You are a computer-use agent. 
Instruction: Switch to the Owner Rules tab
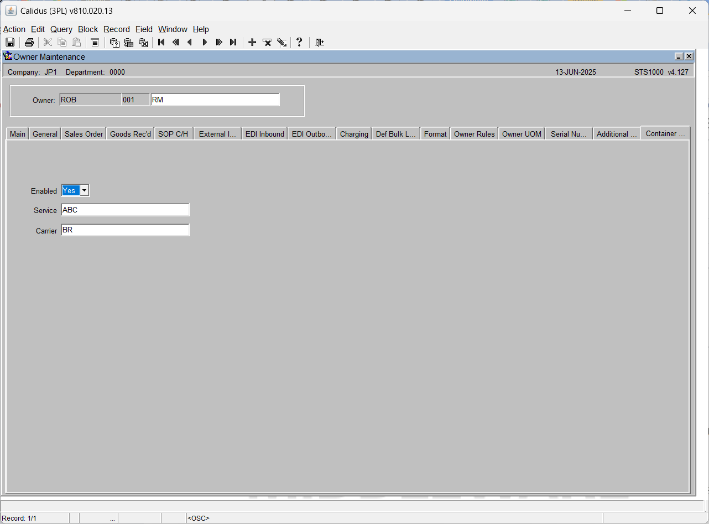[475, 134]
